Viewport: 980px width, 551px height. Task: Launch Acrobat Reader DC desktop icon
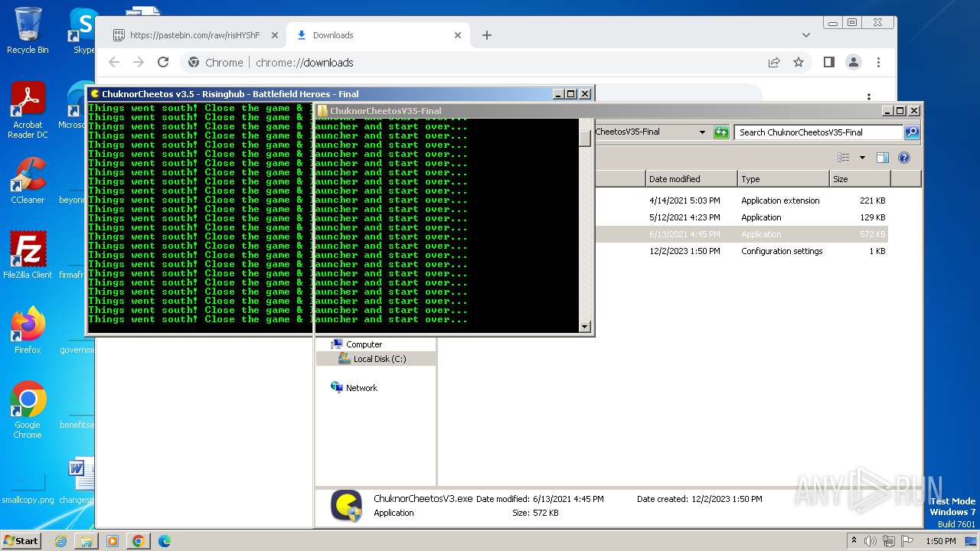tap(28, 110)
